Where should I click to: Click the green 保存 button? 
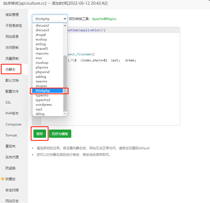click(40, 134)
